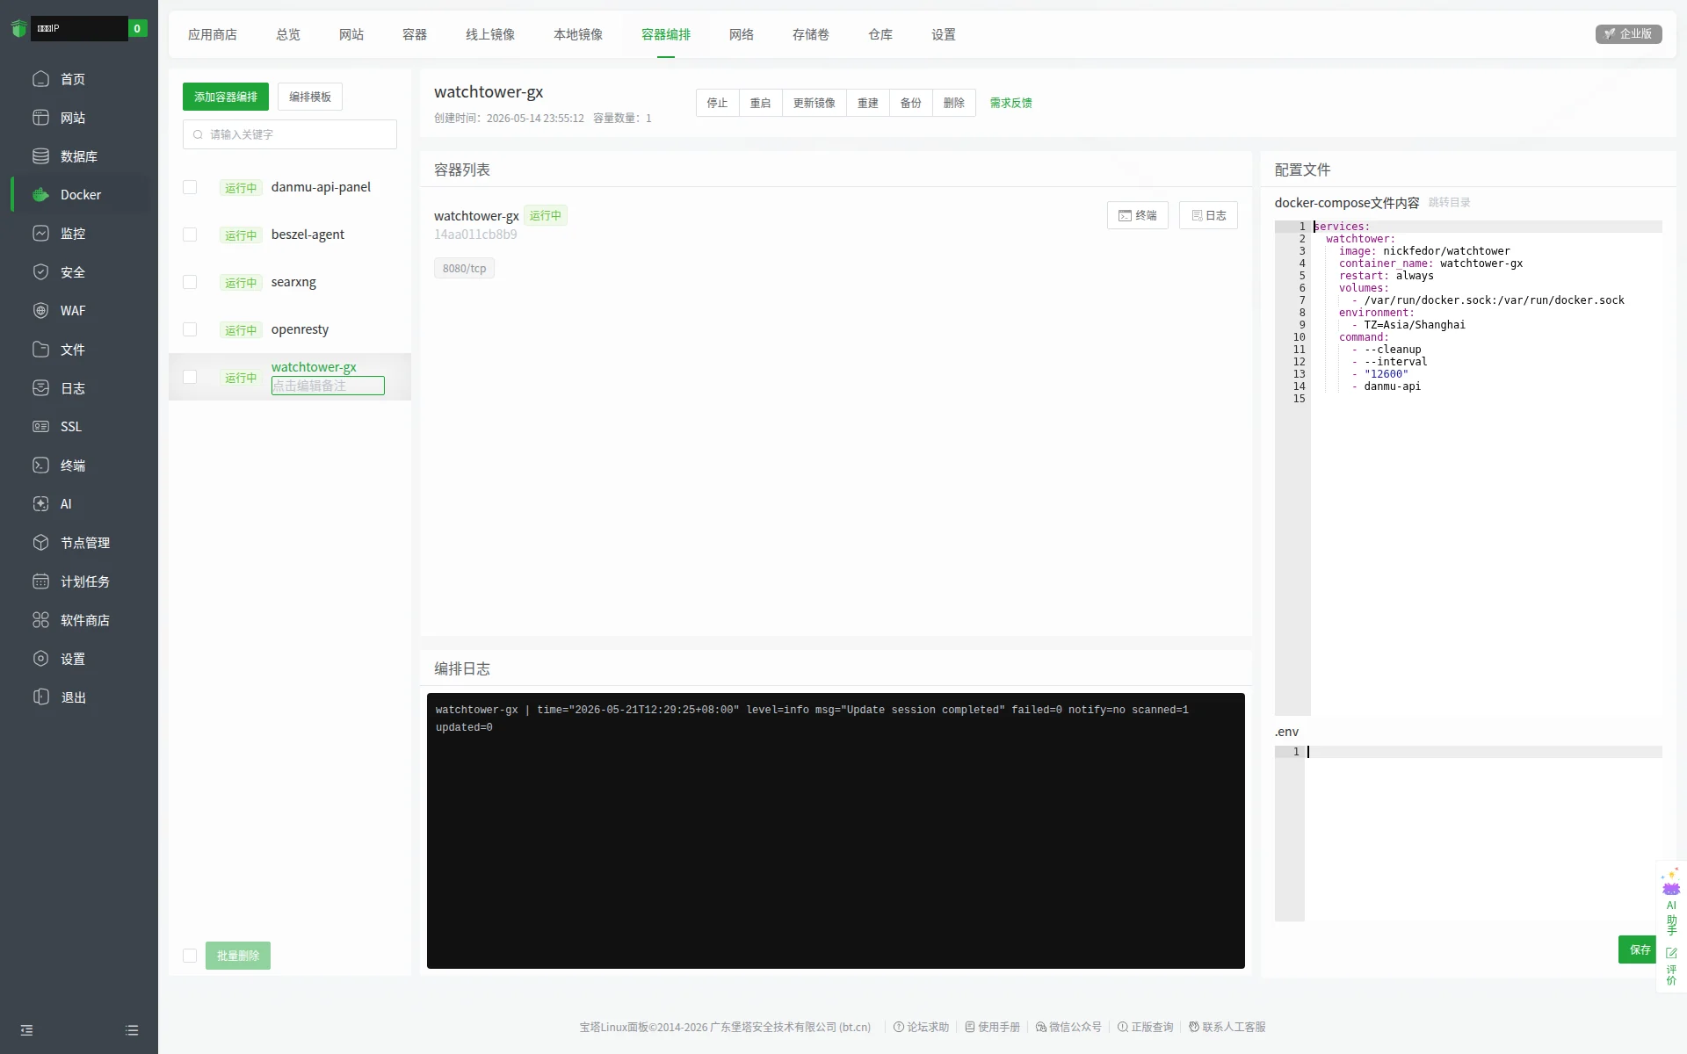Click the 停止 button

[x=718, y=103]
